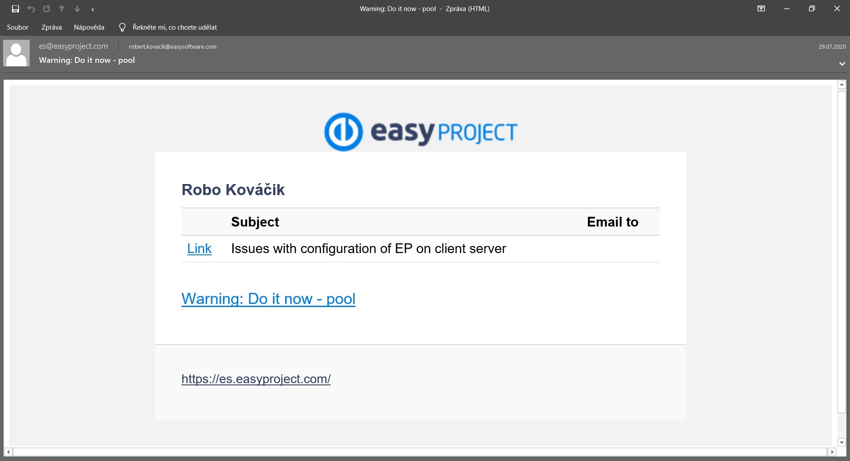Open https://es.easyproject.com/ link

256,379
